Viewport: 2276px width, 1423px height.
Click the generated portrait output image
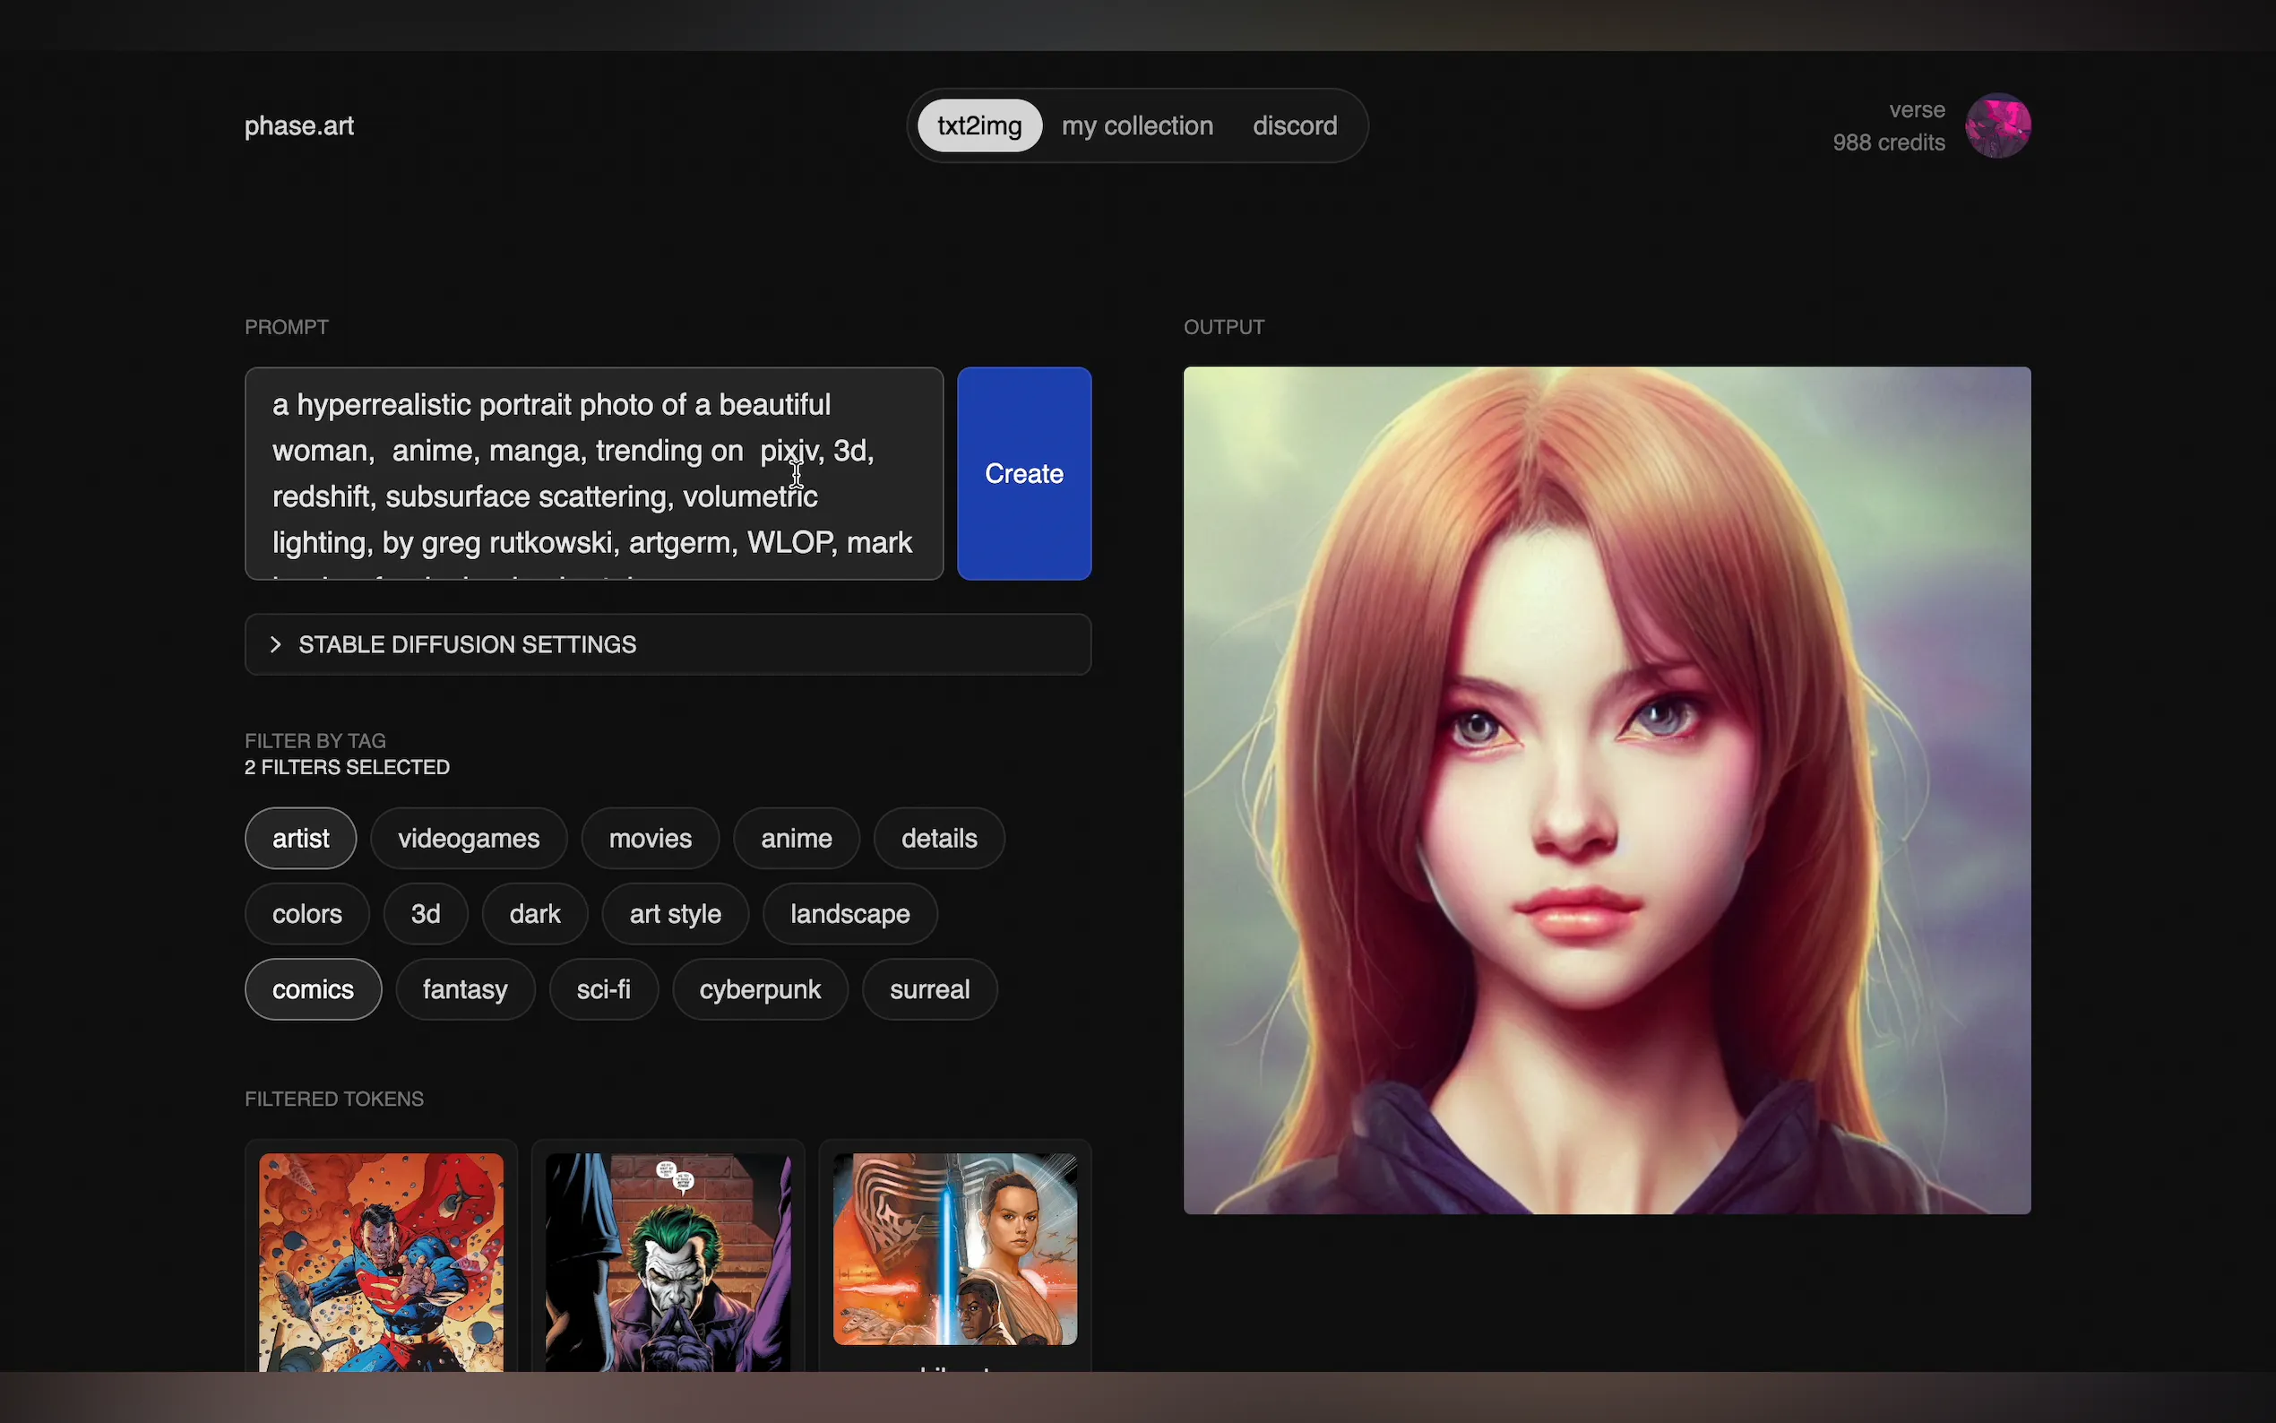coord(1606,789)
